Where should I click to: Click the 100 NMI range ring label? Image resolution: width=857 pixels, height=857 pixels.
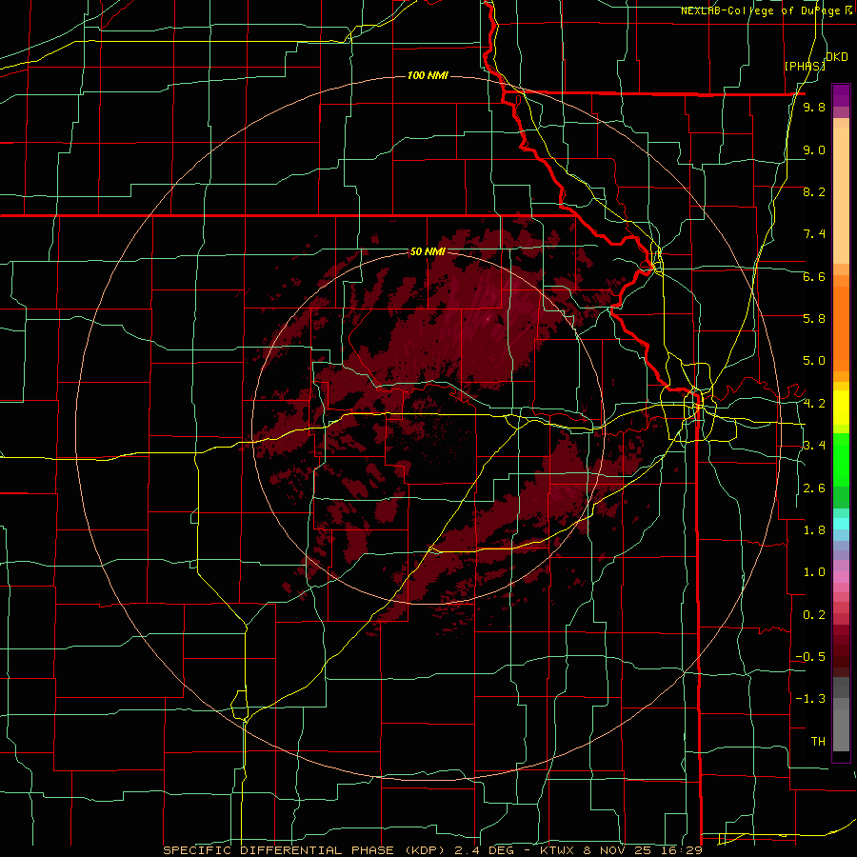coord(428,75)
